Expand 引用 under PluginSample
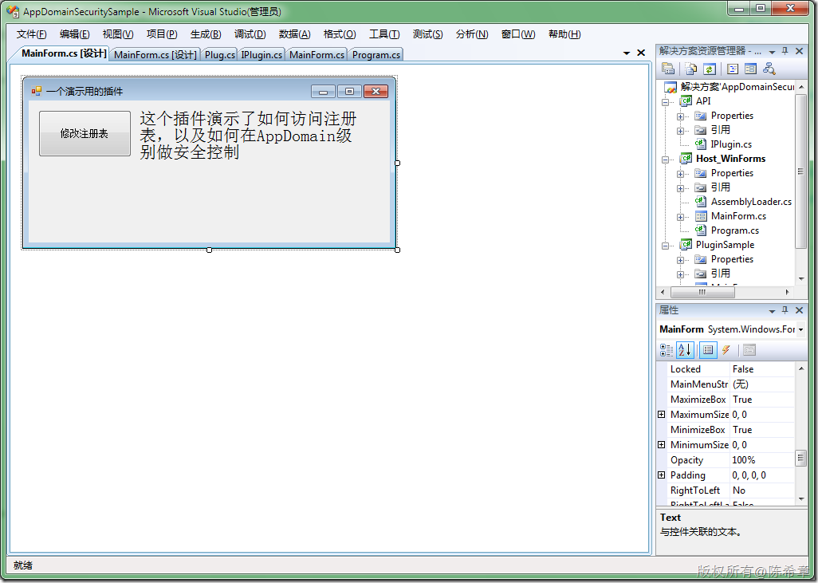Viewport: 818px width, 583px height. [680, 274]
